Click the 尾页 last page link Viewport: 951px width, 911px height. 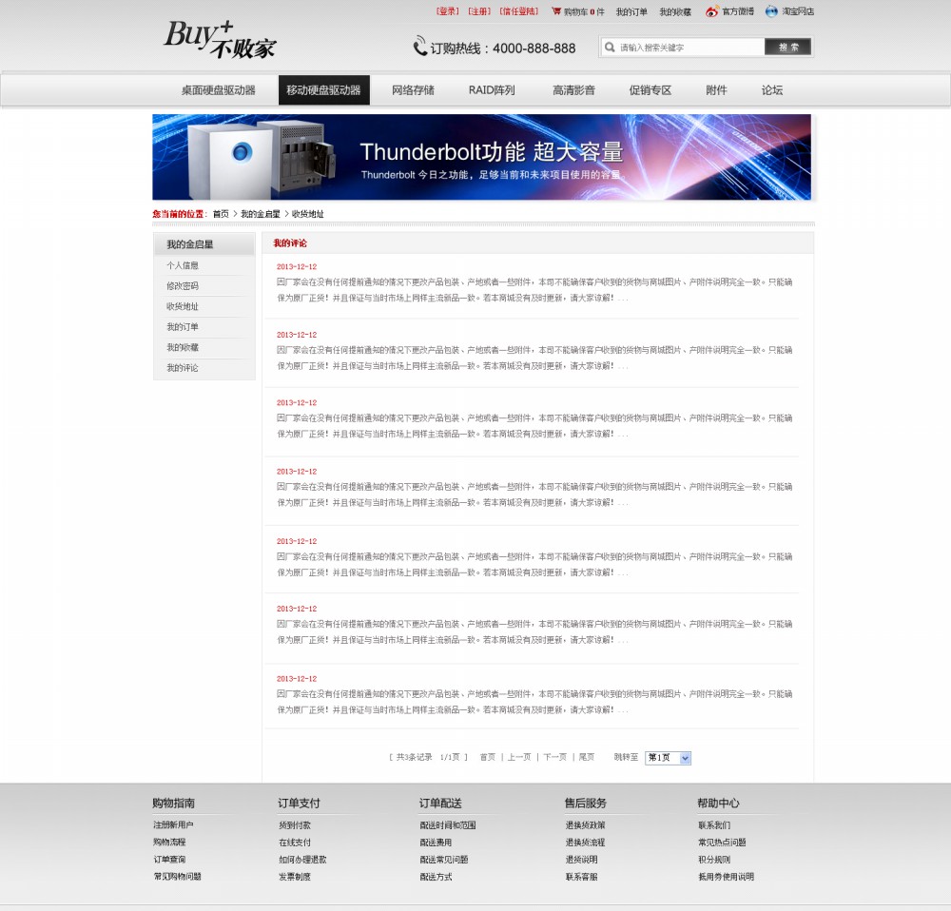click(x=587, y=757)
